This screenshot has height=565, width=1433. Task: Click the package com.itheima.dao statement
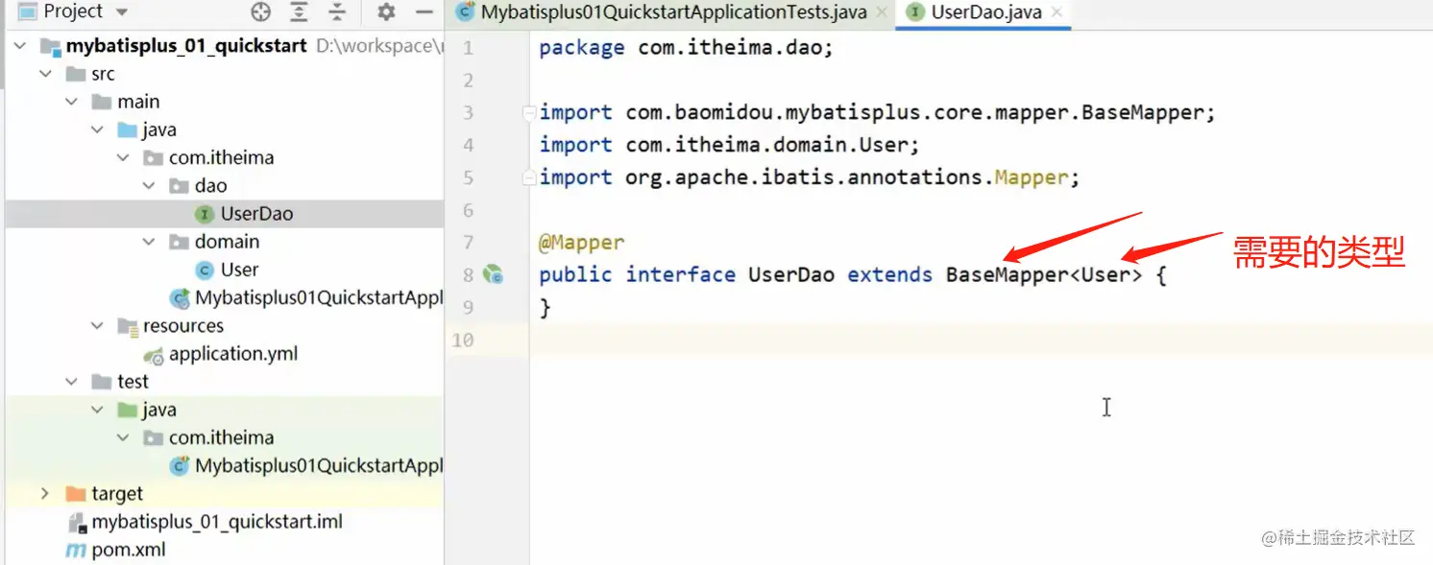point(686,48)
